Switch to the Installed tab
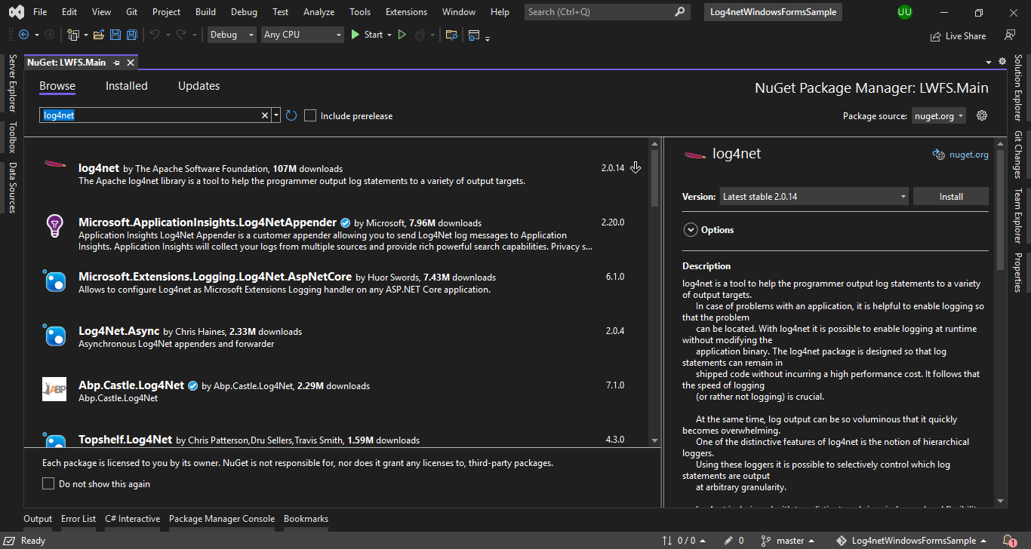This screenshot has height=549, width=1031. [127, 86]
